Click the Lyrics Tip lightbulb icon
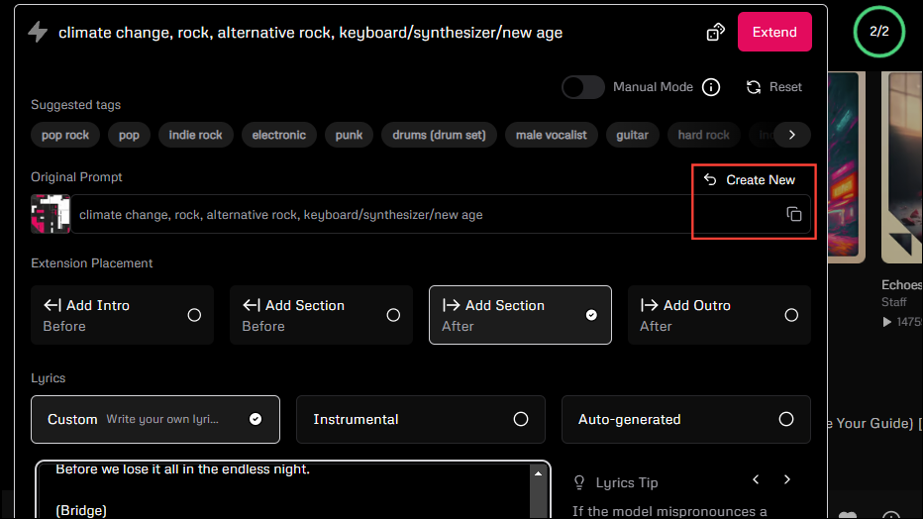923x519 pixels. 580,482
